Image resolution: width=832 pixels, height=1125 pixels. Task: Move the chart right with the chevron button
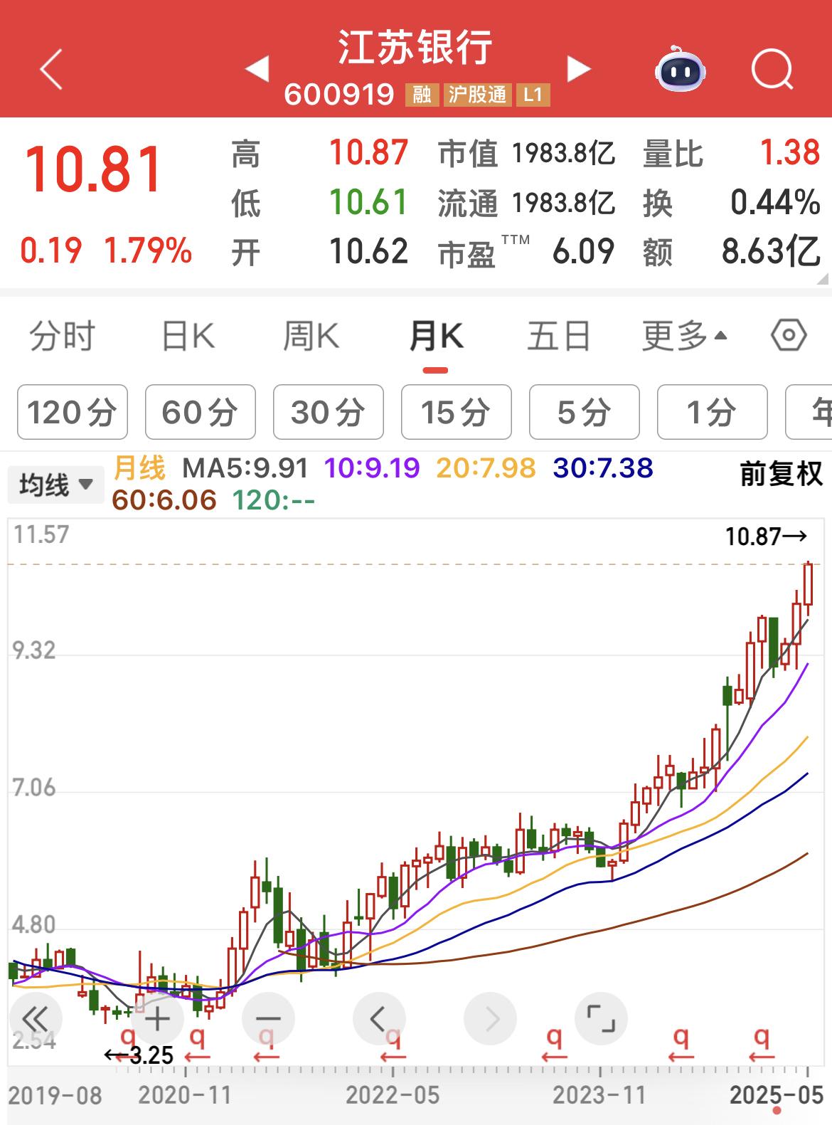[490, 1019]
